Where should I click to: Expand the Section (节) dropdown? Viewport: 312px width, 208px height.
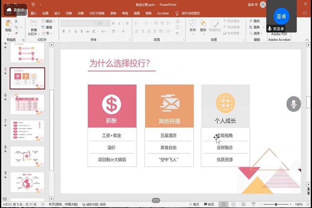tap(48, 33)
